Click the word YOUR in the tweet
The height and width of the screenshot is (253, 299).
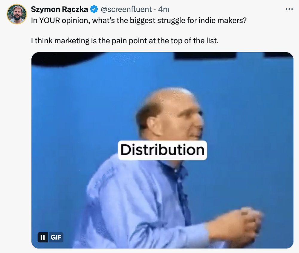click(x=50, y=20)
